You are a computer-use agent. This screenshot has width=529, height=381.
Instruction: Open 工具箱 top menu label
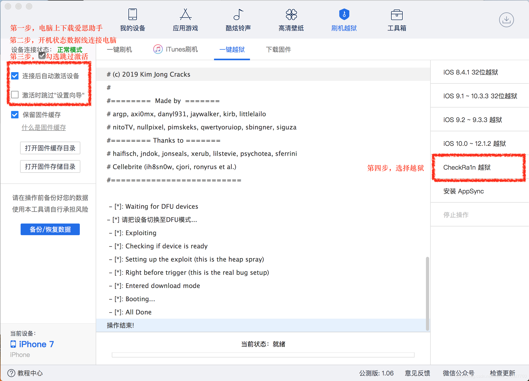pos(397,28)
